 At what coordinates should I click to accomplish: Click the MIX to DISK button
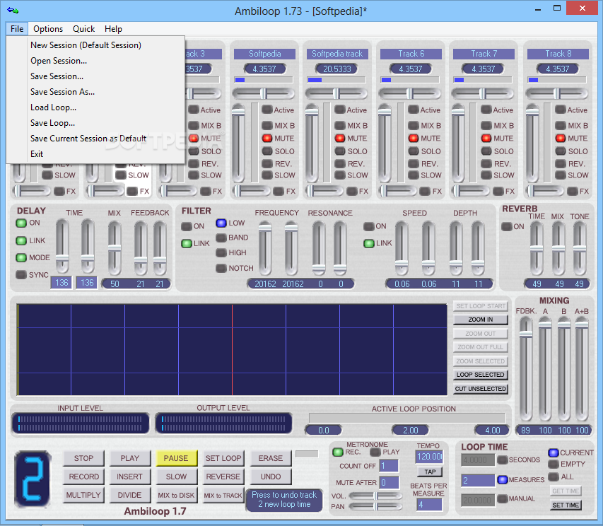click(176, 495)
